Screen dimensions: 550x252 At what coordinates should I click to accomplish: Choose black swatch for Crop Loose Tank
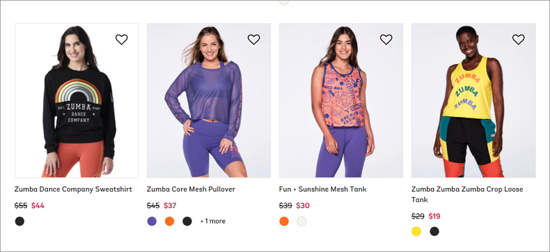(434, 231)
